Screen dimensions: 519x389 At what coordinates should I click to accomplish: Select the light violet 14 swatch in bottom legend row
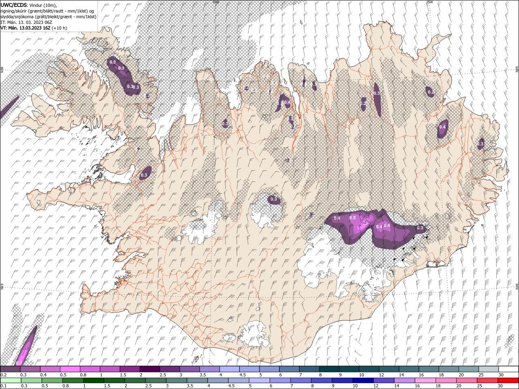[x=405, y=380]
